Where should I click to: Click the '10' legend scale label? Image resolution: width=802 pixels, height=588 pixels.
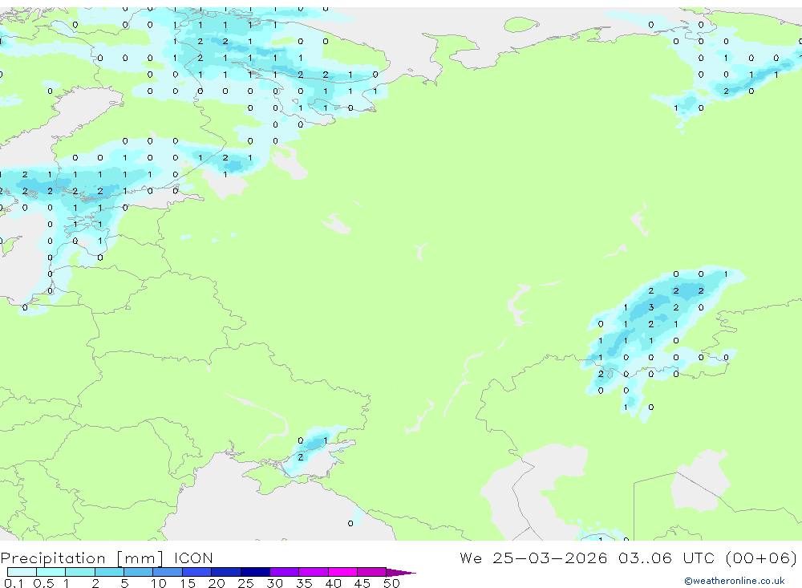click(159, 583)
